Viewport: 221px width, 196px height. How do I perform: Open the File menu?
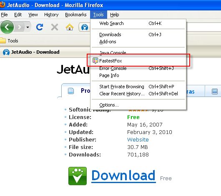[x=4, y=15]
